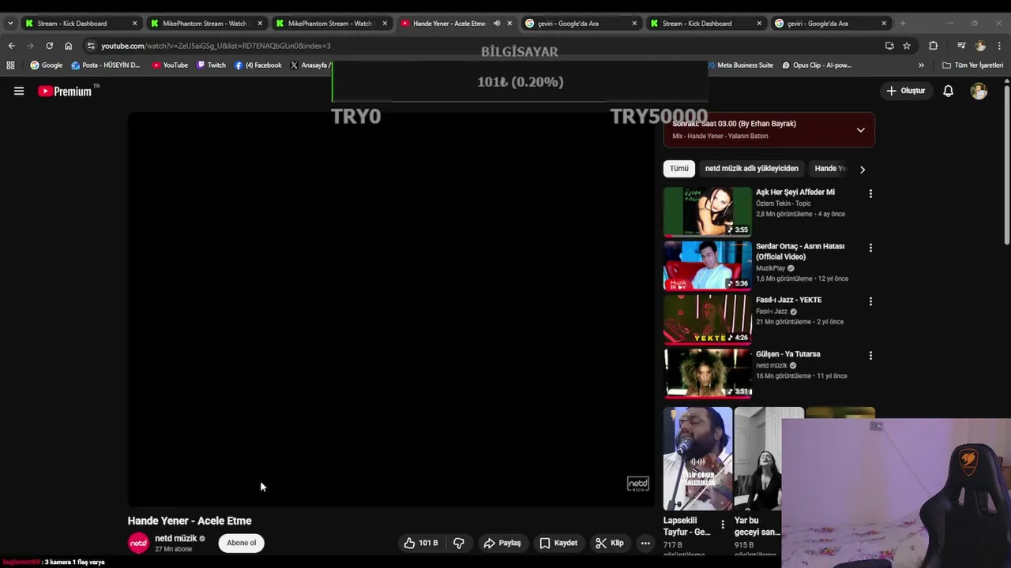Expand hidden bookmarks overflow chevron
This screenshot has height=568, width=1011.
click(x=921, y=65)
